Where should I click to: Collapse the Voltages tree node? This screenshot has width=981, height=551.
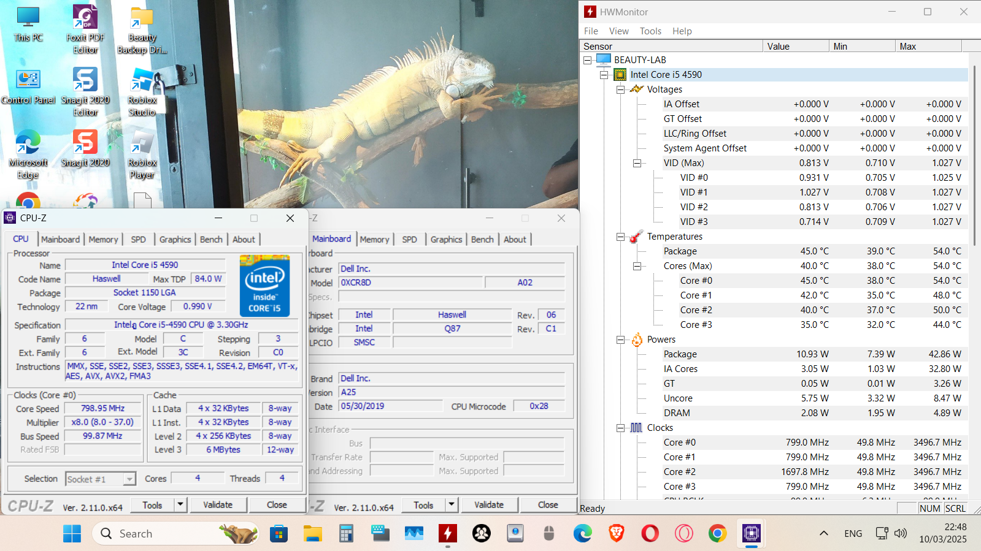pyautogui.click(x=620, y=89)
